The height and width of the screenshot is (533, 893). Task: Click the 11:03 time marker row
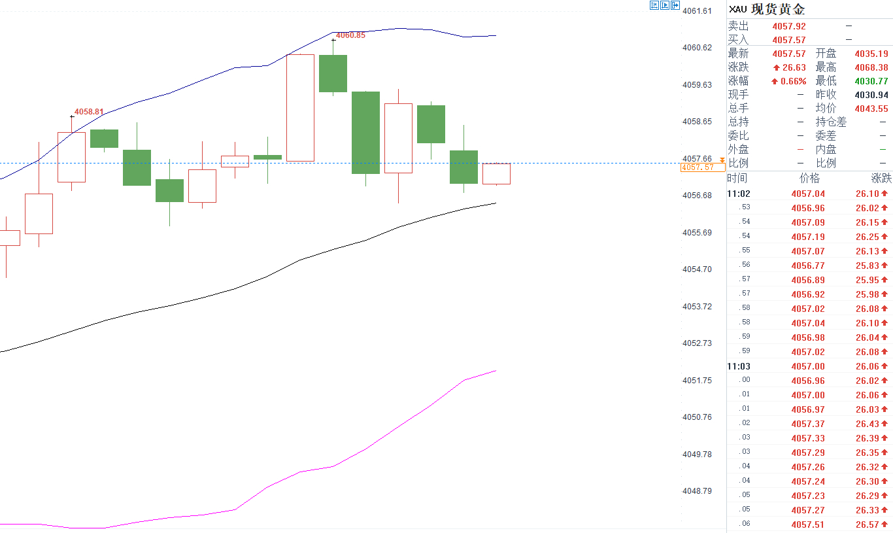coord(809,366)
